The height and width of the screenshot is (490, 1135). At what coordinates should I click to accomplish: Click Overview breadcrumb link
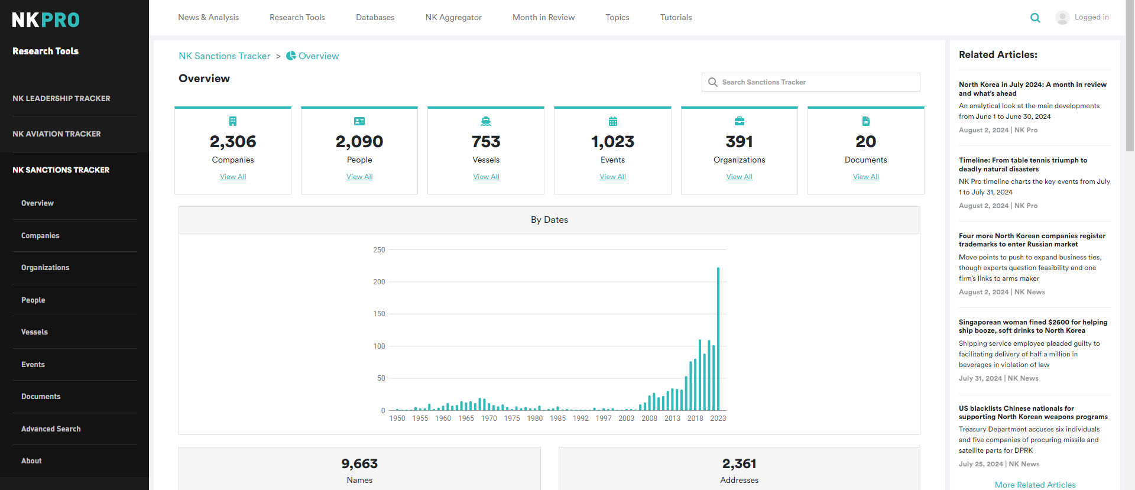pyautogui.click(x=319, y=56)
